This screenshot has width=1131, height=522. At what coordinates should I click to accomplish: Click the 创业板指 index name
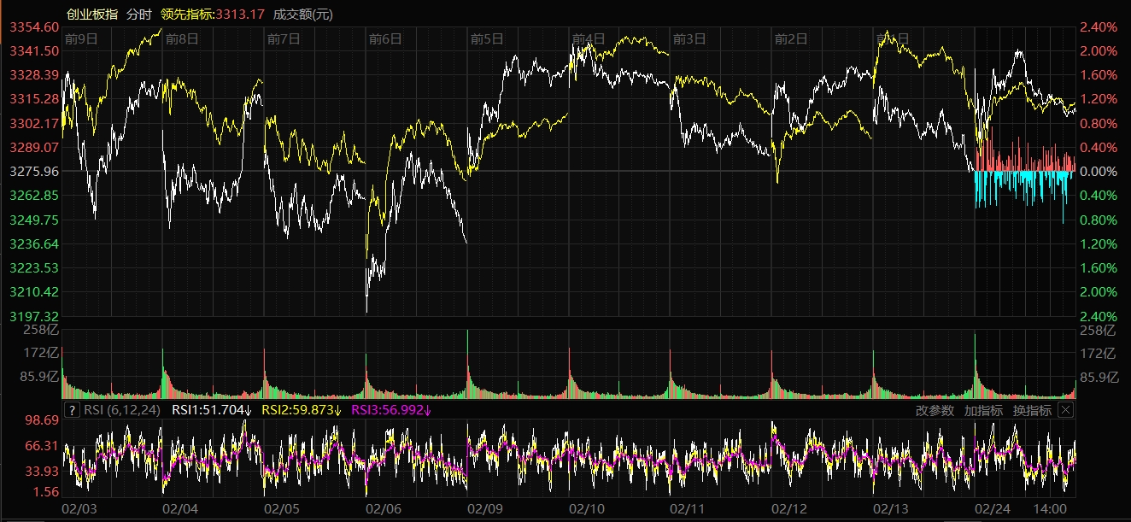pyautogui.click(x=92, y=14)
